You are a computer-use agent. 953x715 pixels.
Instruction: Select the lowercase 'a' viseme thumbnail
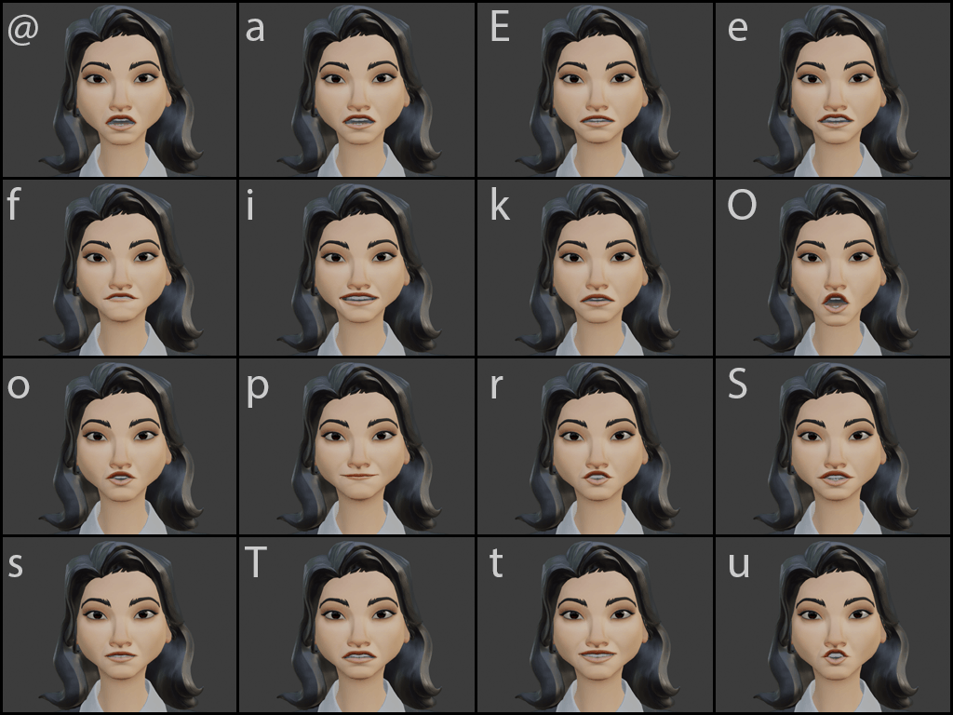(x=356, y=90)
